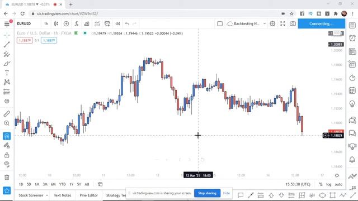Select the crosshair cursor tool
358x201 pixels.
[x=7, y=35]
